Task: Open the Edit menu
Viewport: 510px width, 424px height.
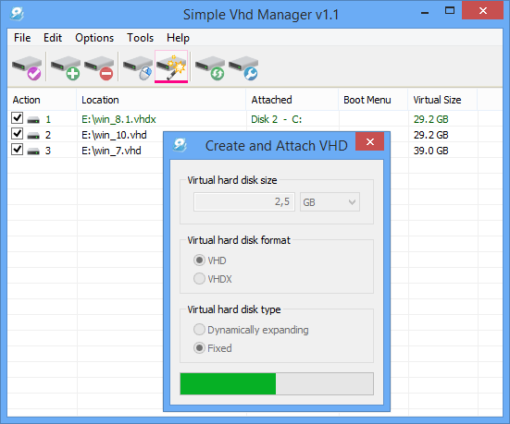Action: click(x=53, y=38)
